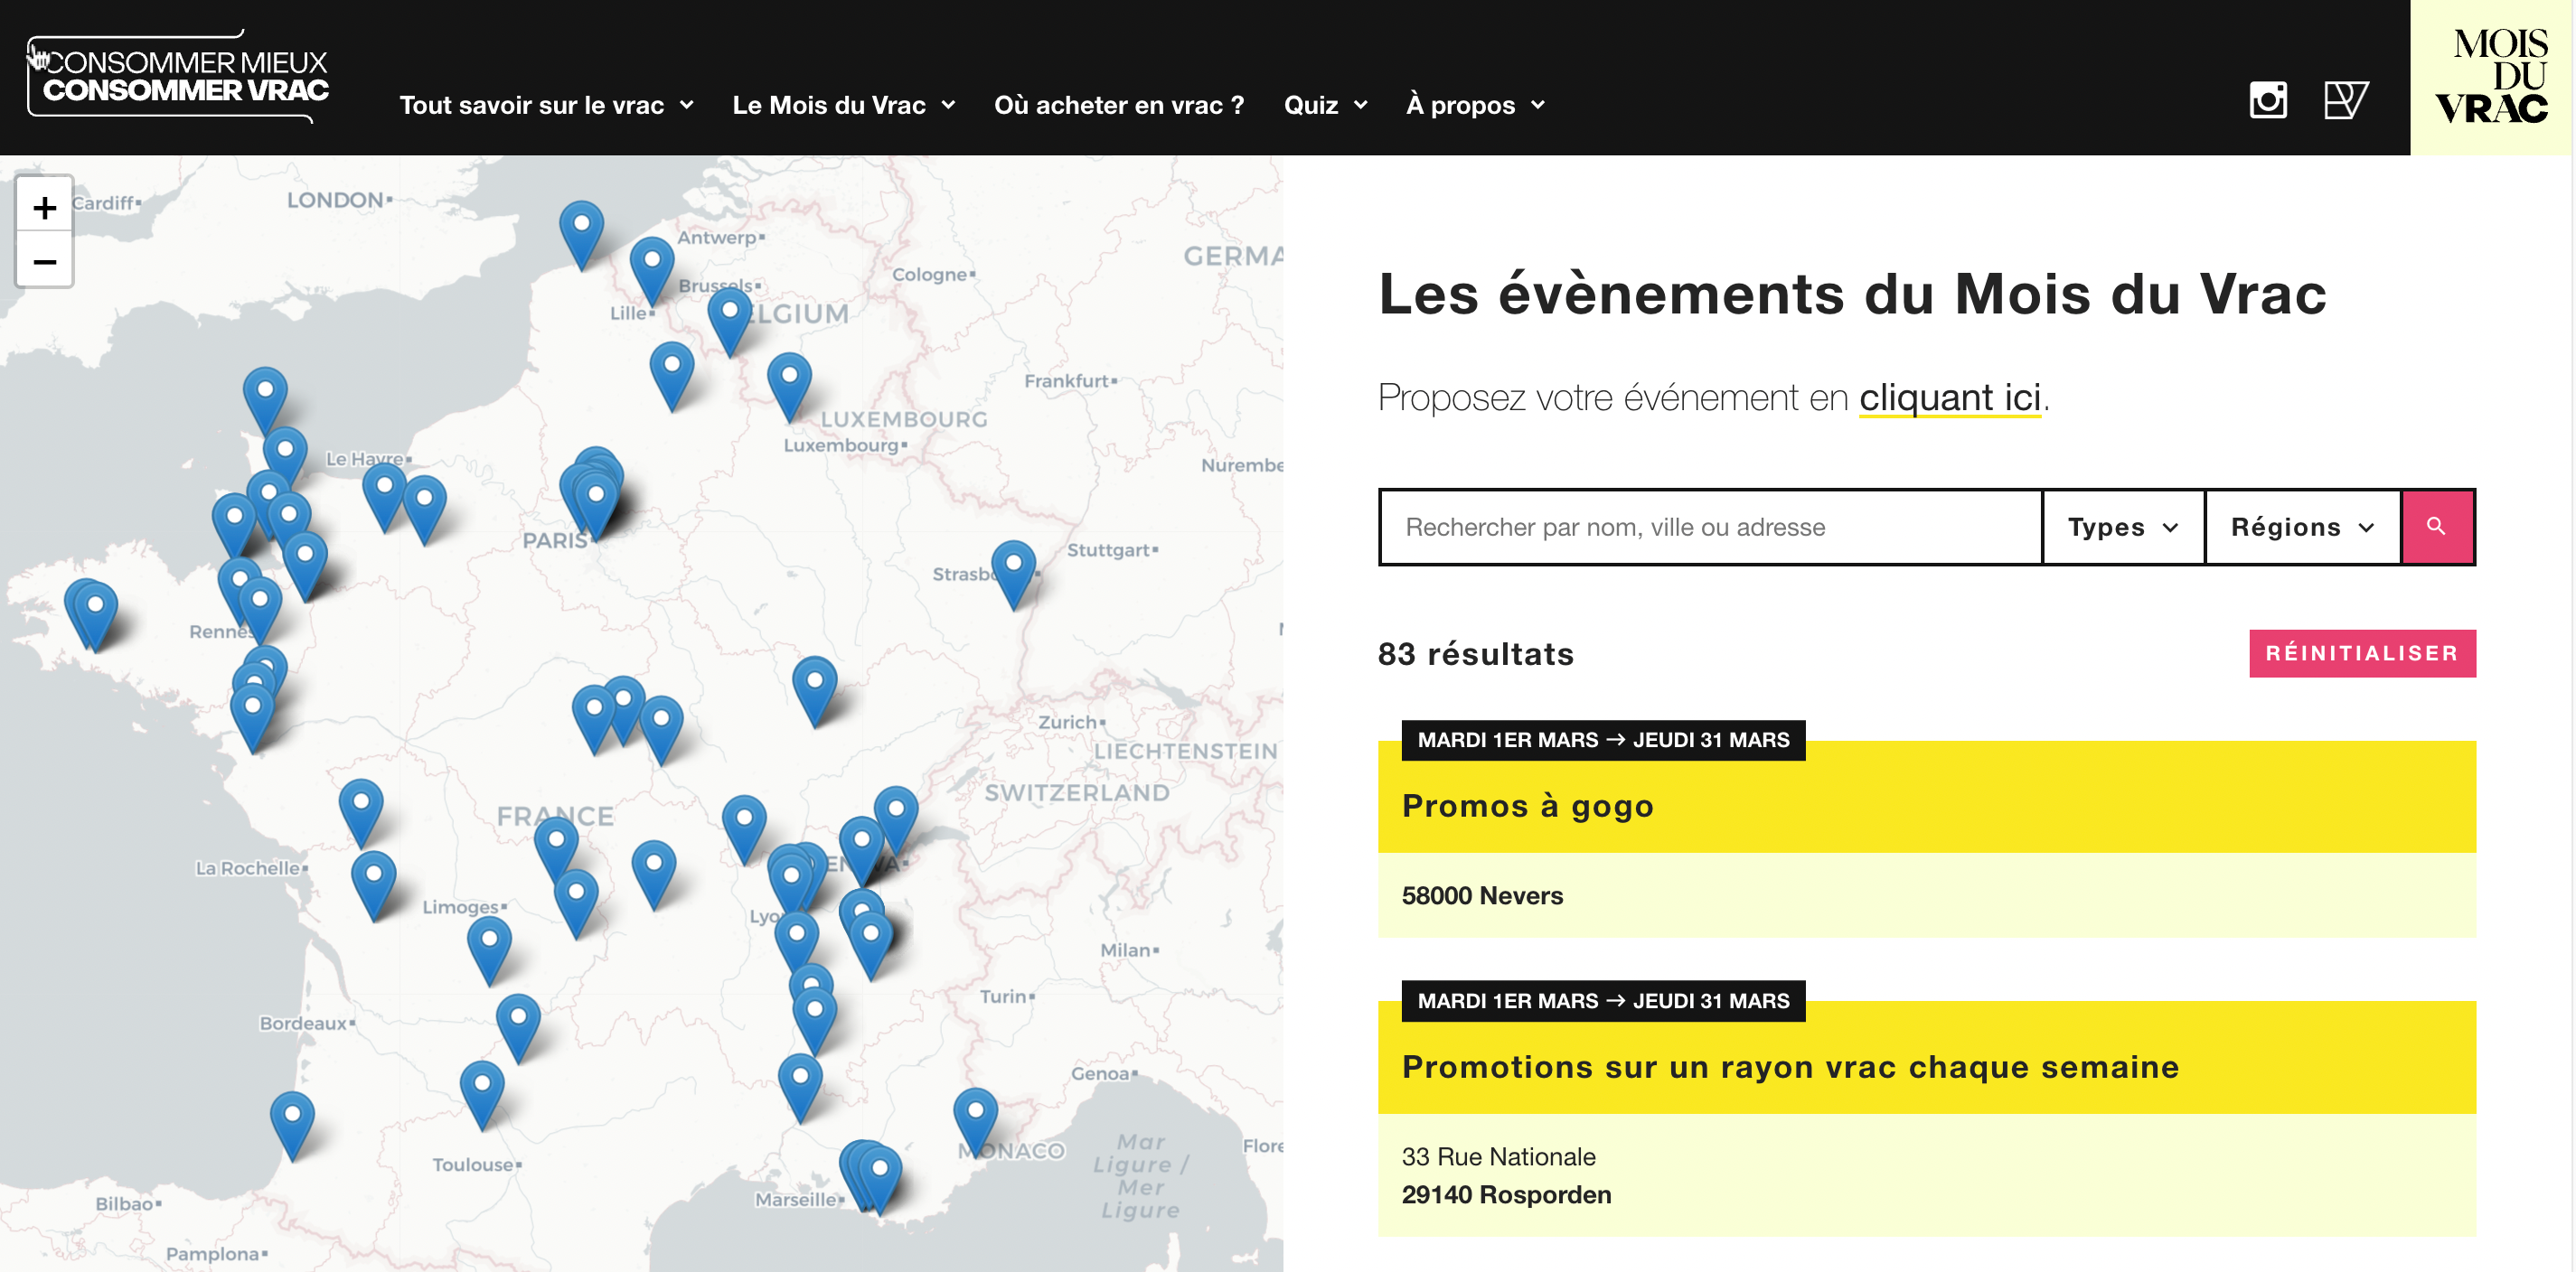Screen dimensions: 2576x1272
Task: Open the Régions filter dropdown
Action: (x=2301, y=527)
